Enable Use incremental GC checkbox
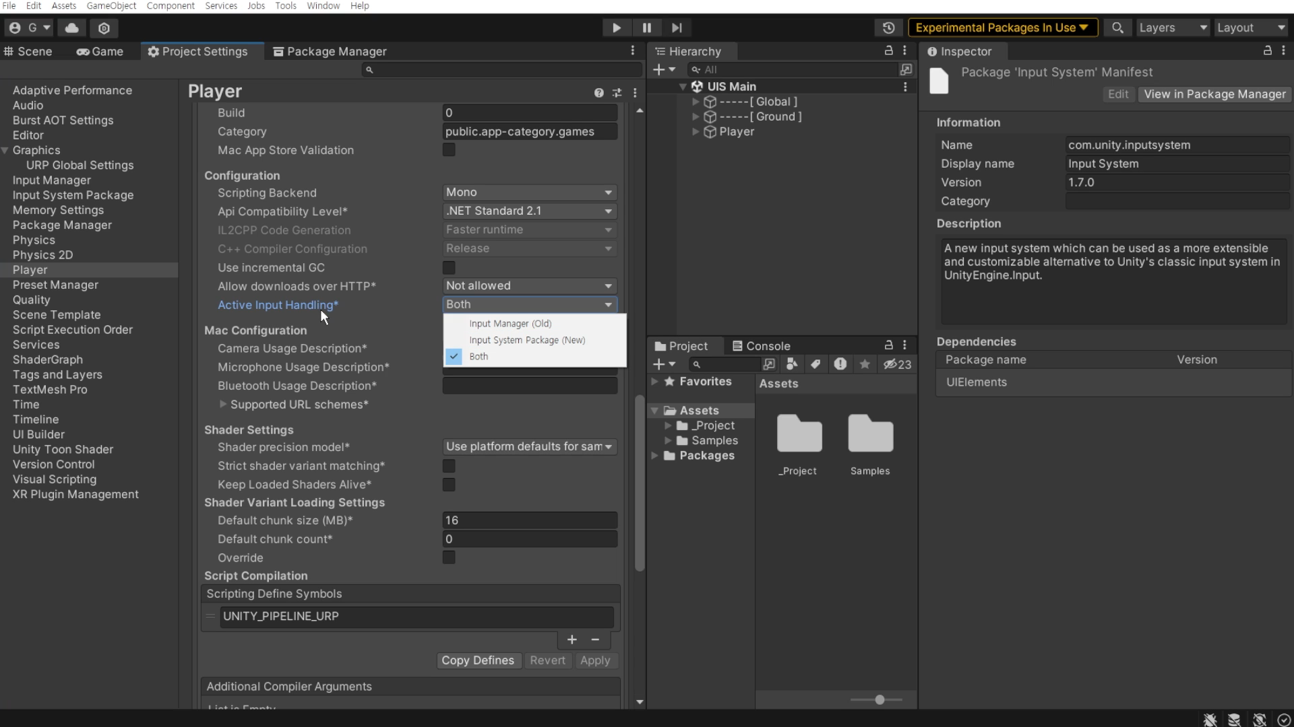 tap(449, 267)
